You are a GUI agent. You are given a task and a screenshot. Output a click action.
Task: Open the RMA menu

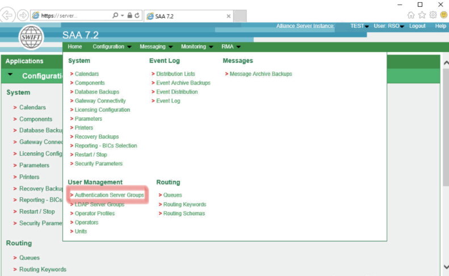point(230,47)
